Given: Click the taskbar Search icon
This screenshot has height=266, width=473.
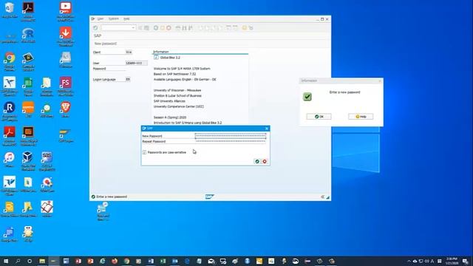Looking at the screenshot, I should point(18,261).
